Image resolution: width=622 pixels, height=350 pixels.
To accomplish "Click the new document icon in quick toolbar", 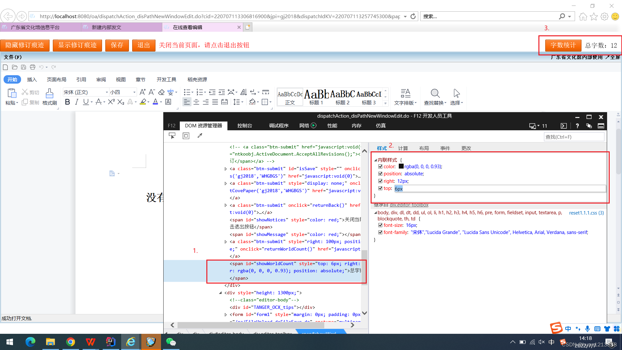I will pos(6,67).
